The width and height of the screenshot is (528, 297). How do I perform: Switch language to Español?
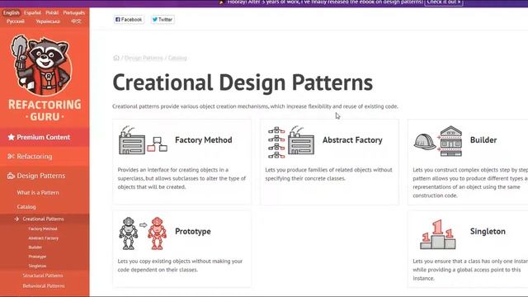pos(32,12)
